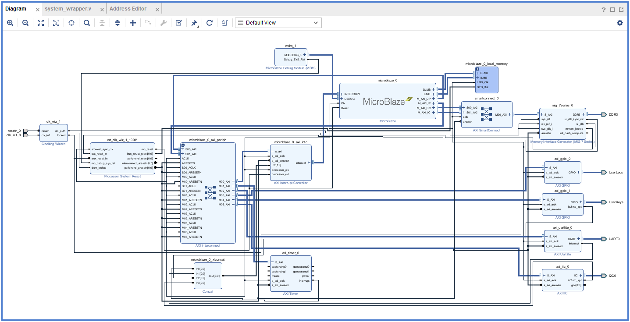Viewport: 630px width, 322px height.
Task: Click the Collapse All icon
Action: pos(102,23)
